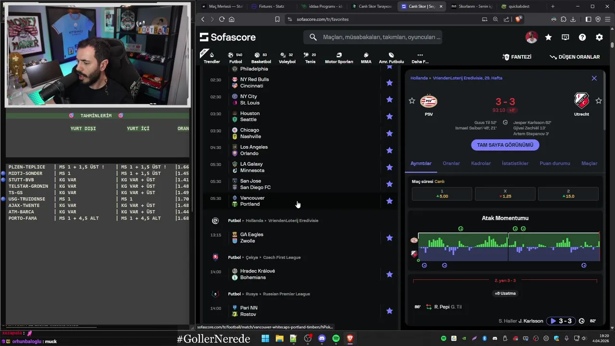Toggle favorite star for San Jose vs San Diego FC
The image size is (615, 346).
point(390,184)
